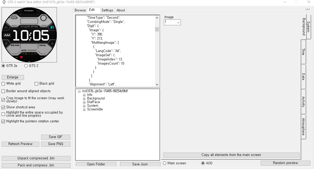Open the Settings tab
314x169 pixels.
click(107, 10)
